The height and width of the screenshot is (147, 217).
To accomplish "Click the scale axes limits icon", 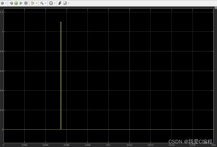I will tap(51, 3).
